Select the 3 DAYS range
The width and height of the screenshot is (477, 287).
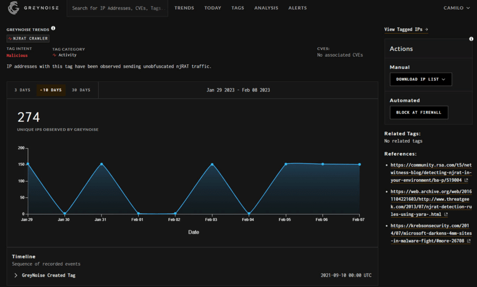(x=22, y=90)
